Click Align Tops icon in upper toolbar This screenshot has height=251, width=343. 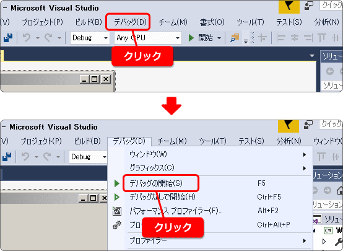[322, 38]
